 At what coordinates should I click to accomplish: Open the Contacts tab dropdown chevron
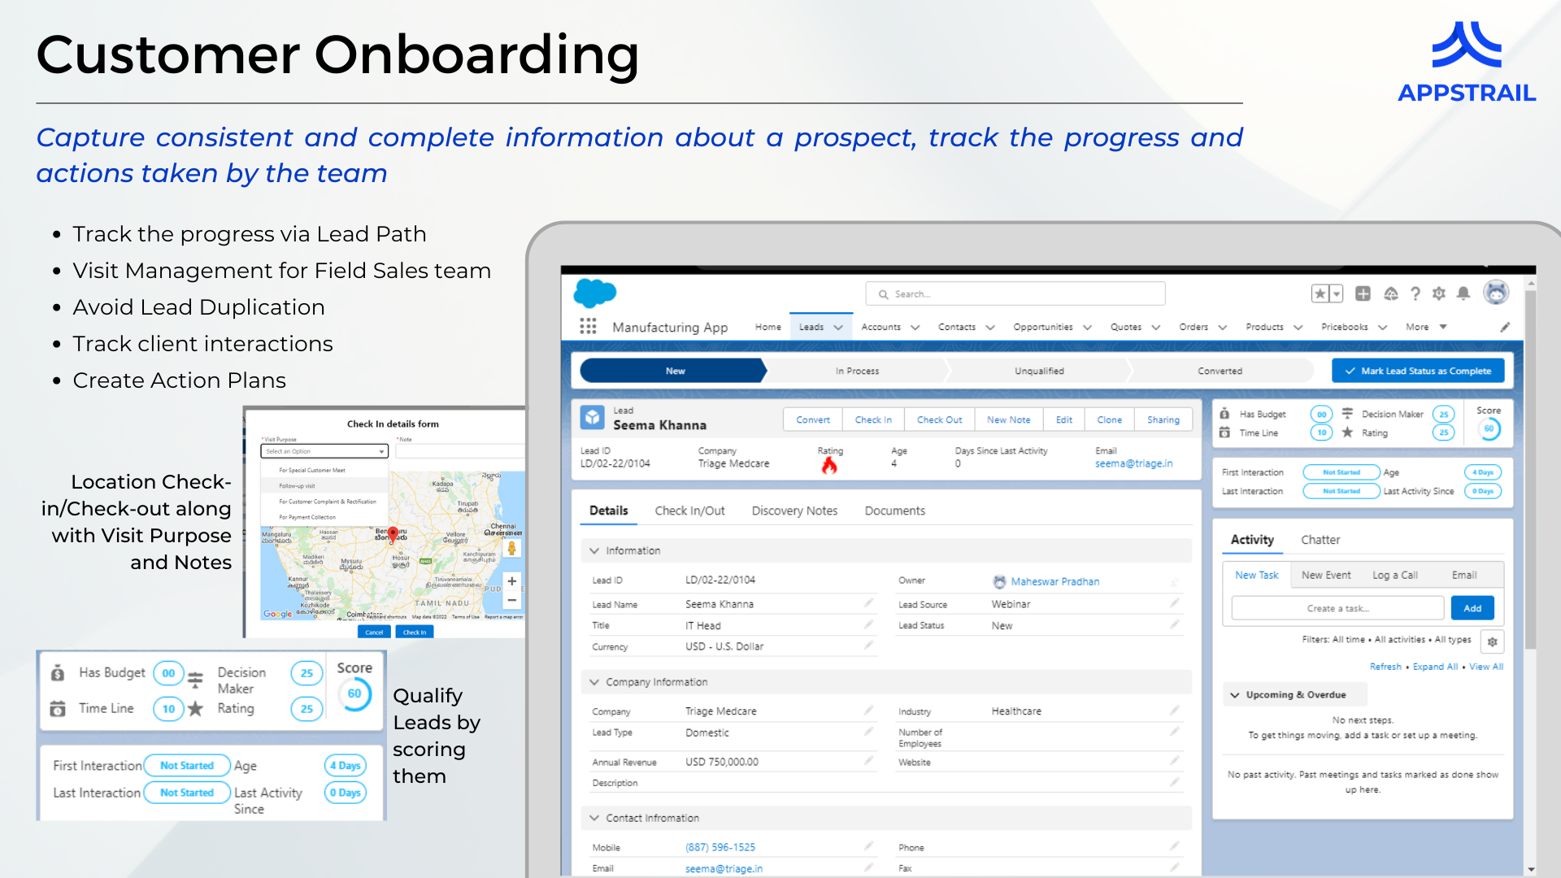pyautogui.click(x=990, y=328)
